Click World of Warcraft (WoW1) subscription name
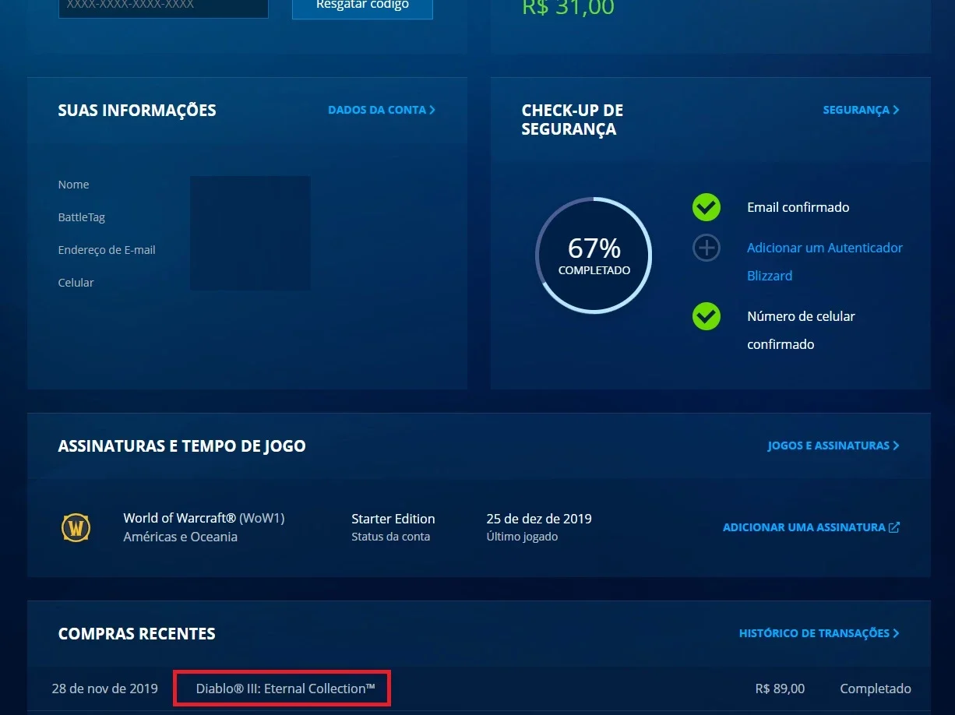 point(204,518)
